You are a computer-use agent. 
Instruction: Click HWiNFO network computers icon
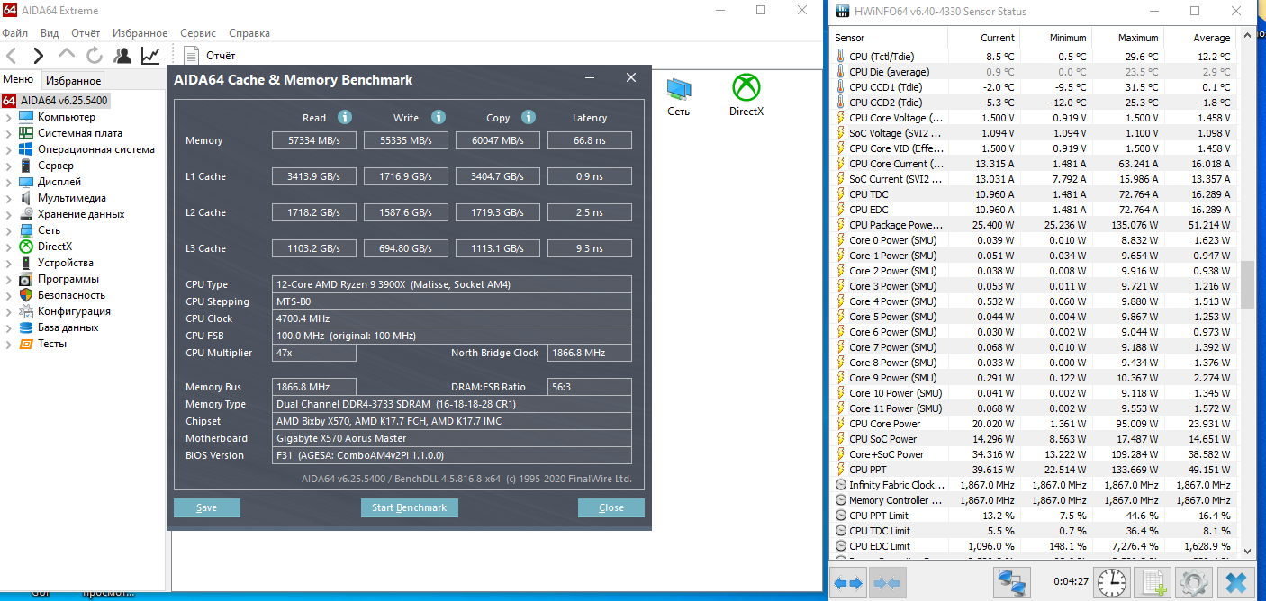[x=1011, y=582]
